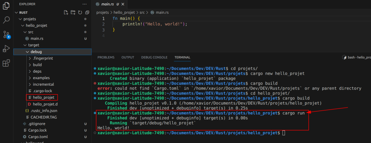
Task: Expand the deps folder
Action: click(30, 71)
